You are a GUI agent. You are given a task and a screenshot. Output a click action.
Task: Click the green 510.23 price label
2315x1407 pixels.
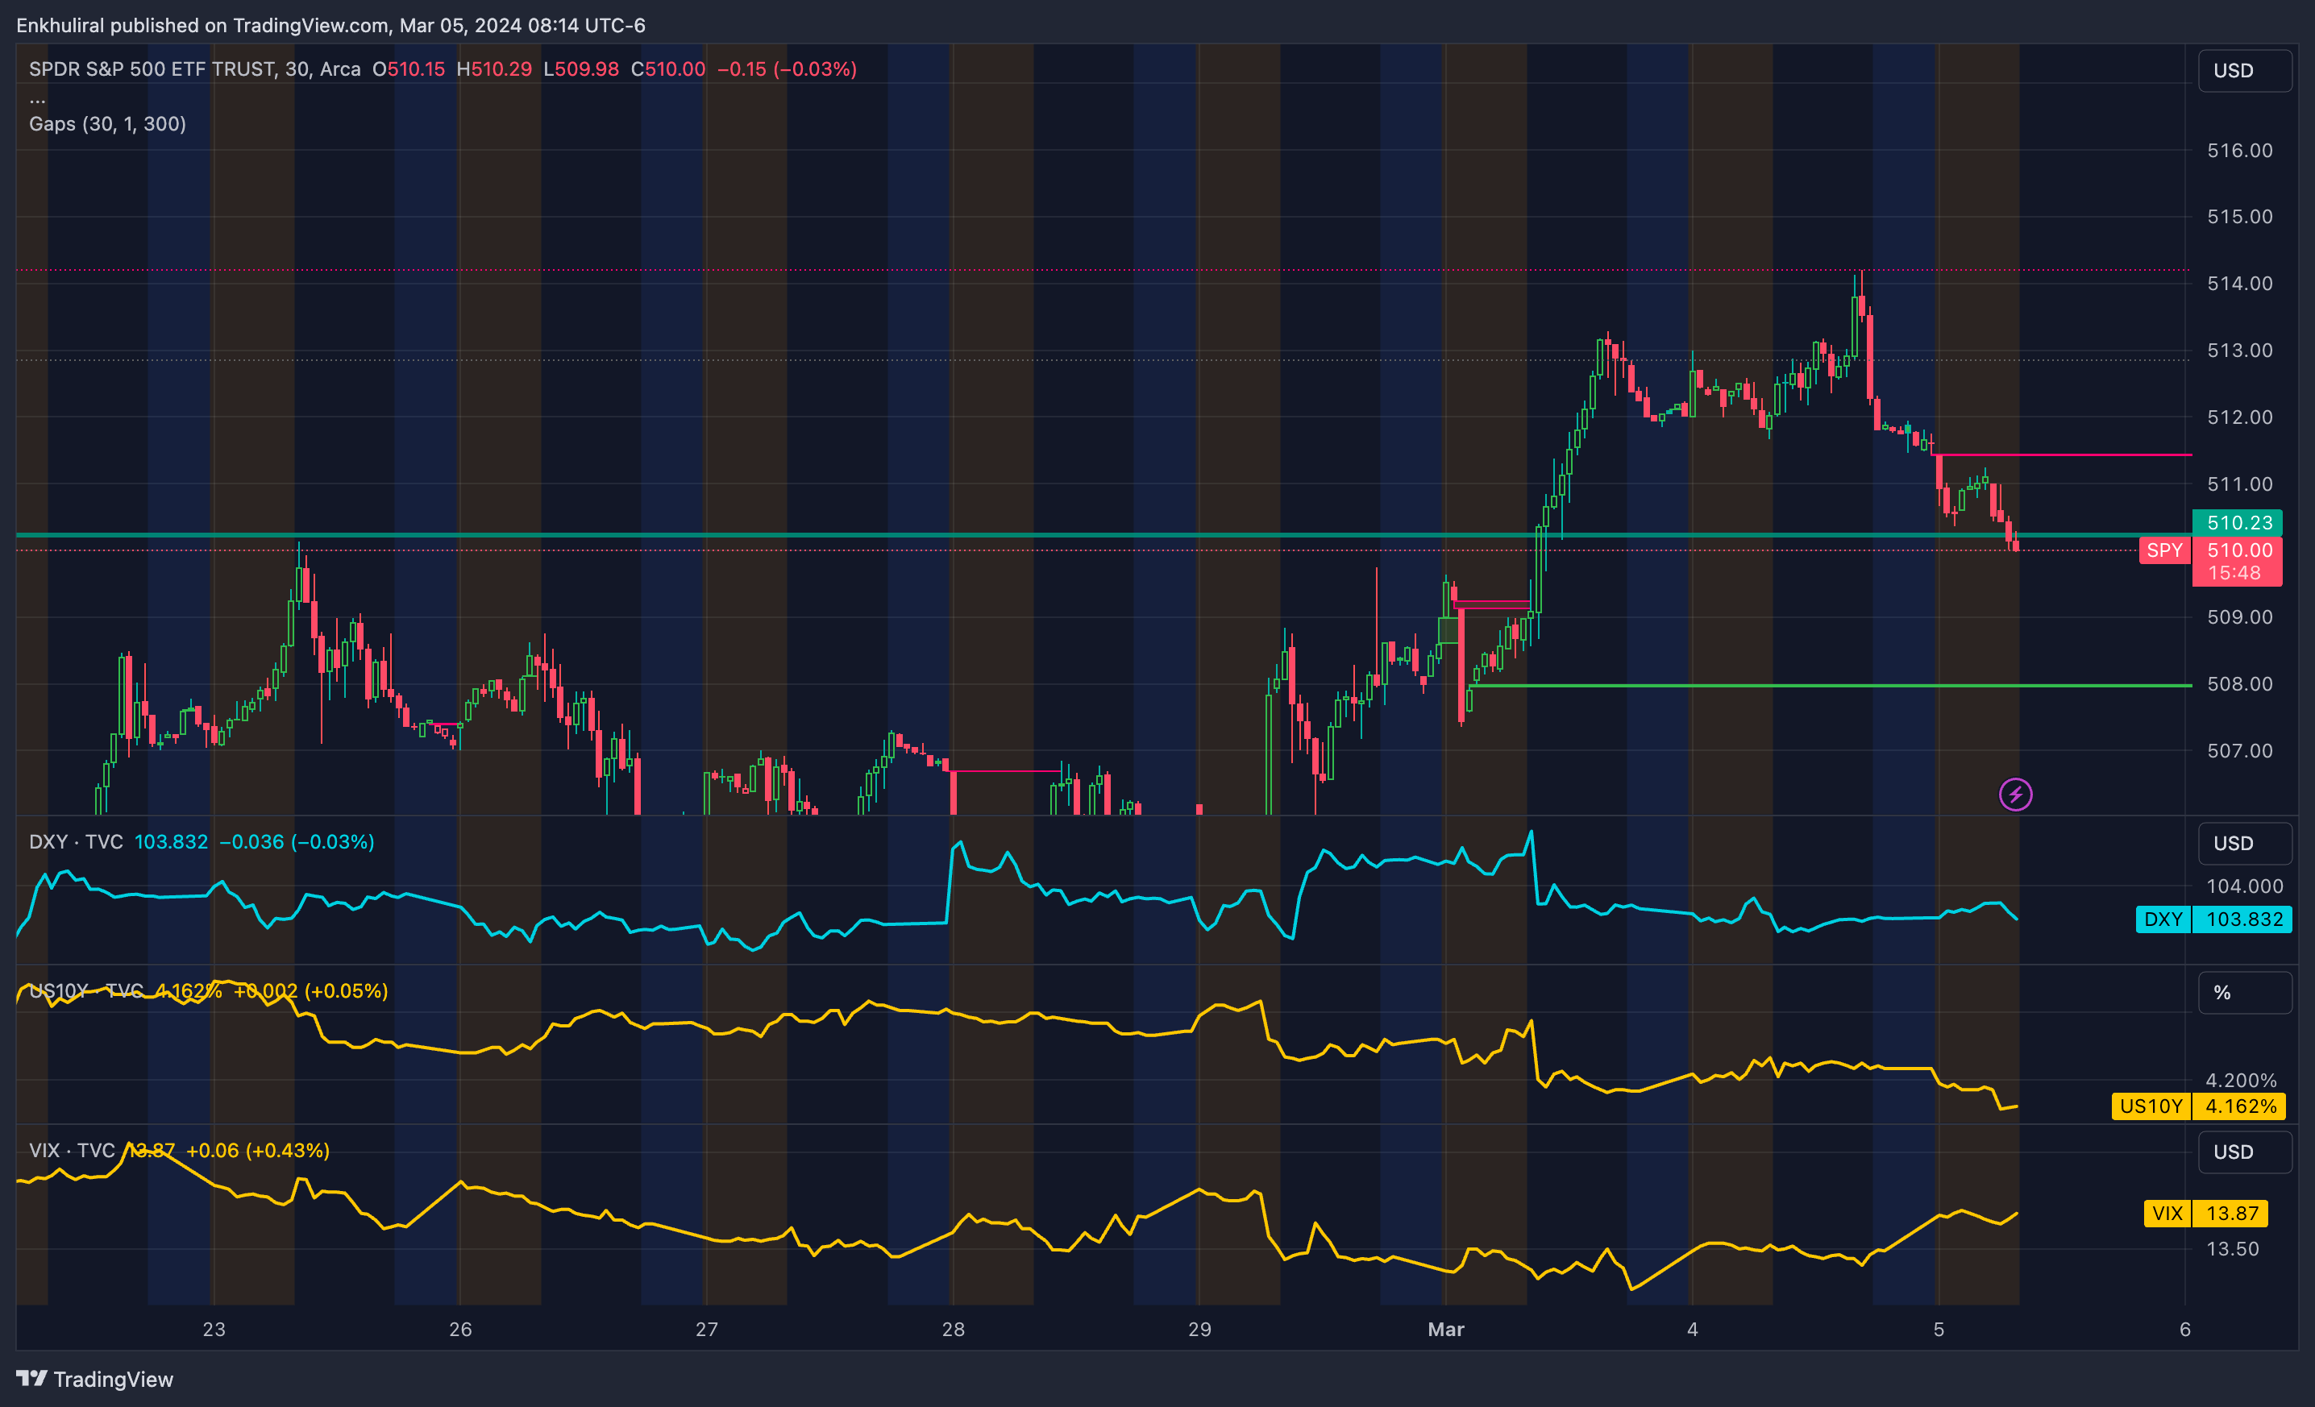[x=2238, y=522]
